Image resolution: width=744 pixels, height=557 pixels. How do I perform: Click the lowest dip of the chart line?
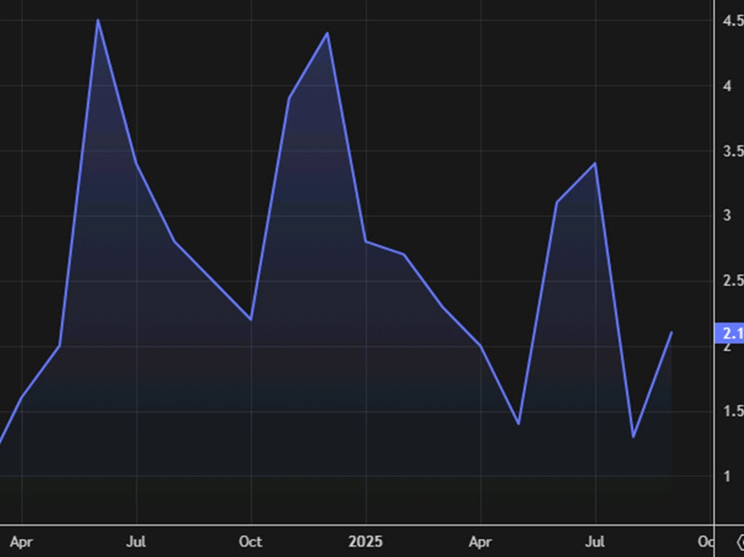coord(634,436)
